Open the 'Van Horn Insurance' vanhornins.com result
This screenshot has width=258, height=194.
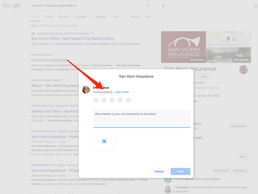(x=49, y=60)
